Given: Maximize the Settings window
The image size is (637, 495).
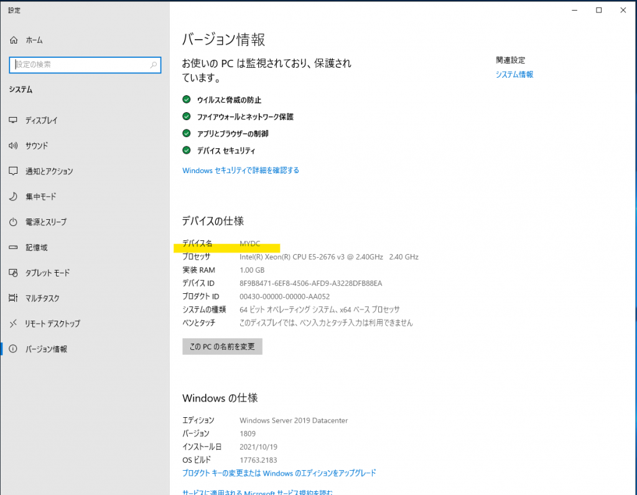Looking at the screenshot, I should pyautogui.click(x=598, y=10).
